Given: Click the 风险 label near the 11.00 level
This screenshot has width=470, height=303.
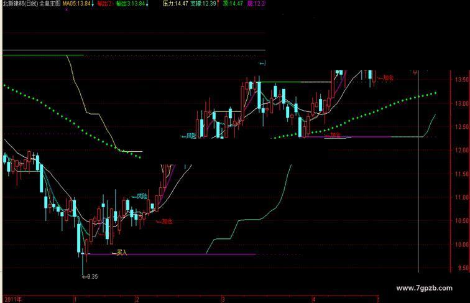Looking at the screenshot, I should click(140, 197).
